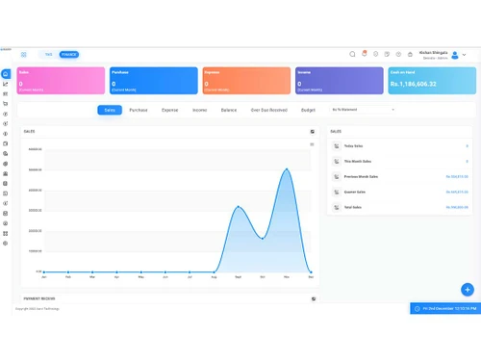Open the chart hamburger menu icon

pos(312,144)
